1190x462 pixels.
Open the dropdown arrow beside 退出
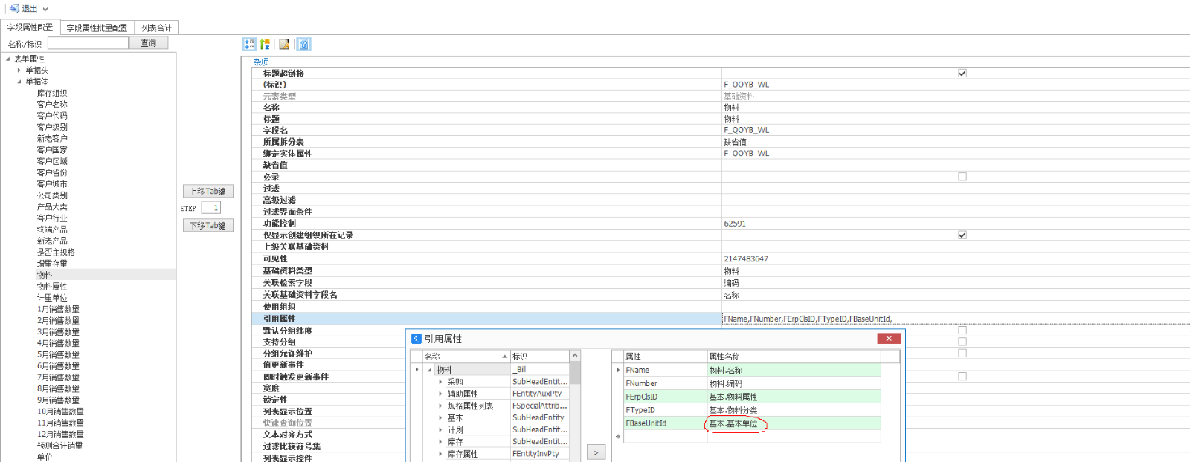(45, 10)
